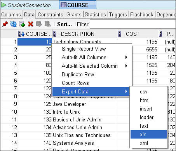This screenshot has width=176, height=151.
Task: Click inside the Filter input field
Action: click(x=133, y=24)
